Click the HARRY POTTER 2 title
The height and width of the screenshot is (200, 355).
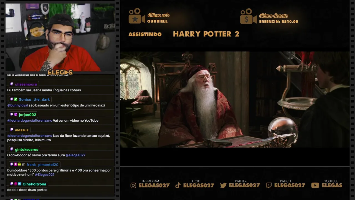coord(206,34)
